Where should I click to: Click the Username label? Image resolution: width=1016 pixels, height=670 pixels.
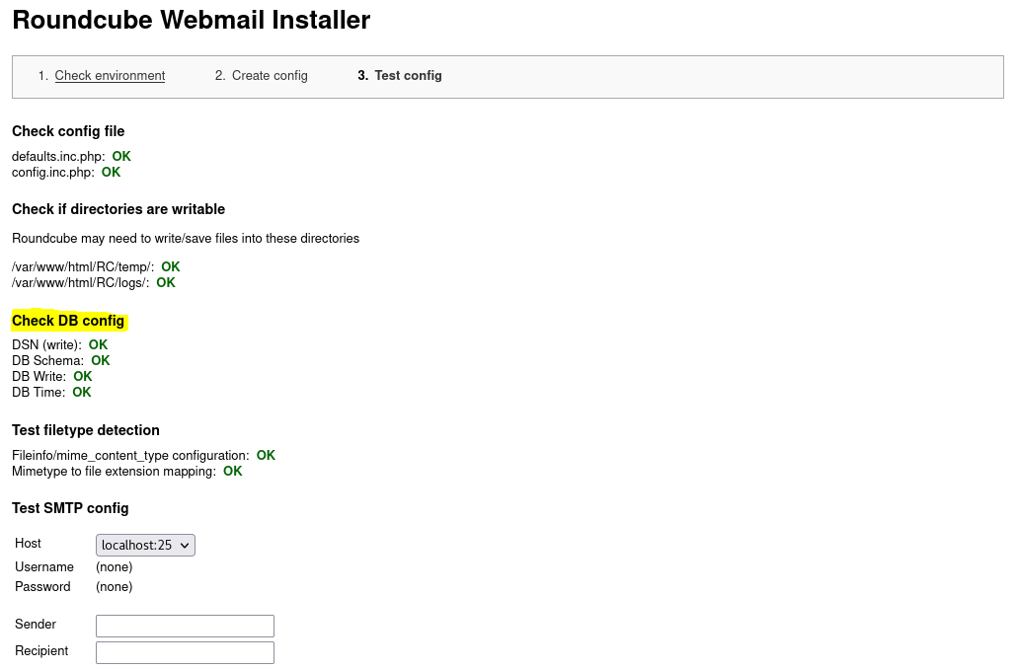tap(44, 567)
